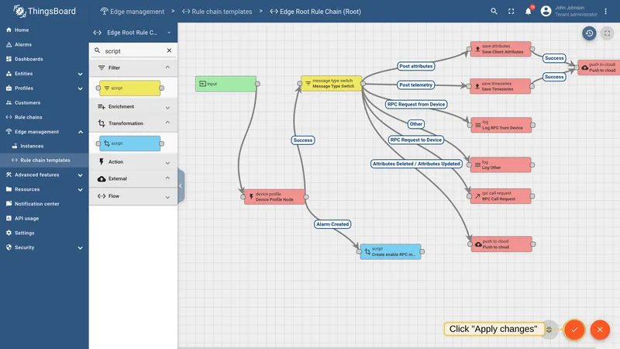Viewport: 620px width, 349px height.
Task: Click the search icon in node library
Action: click(98, 50)
